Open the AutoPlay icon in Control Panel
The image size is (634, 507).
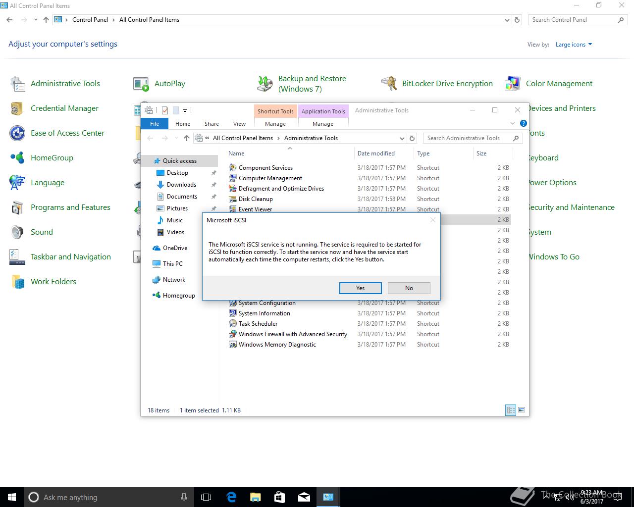[141, 84]
